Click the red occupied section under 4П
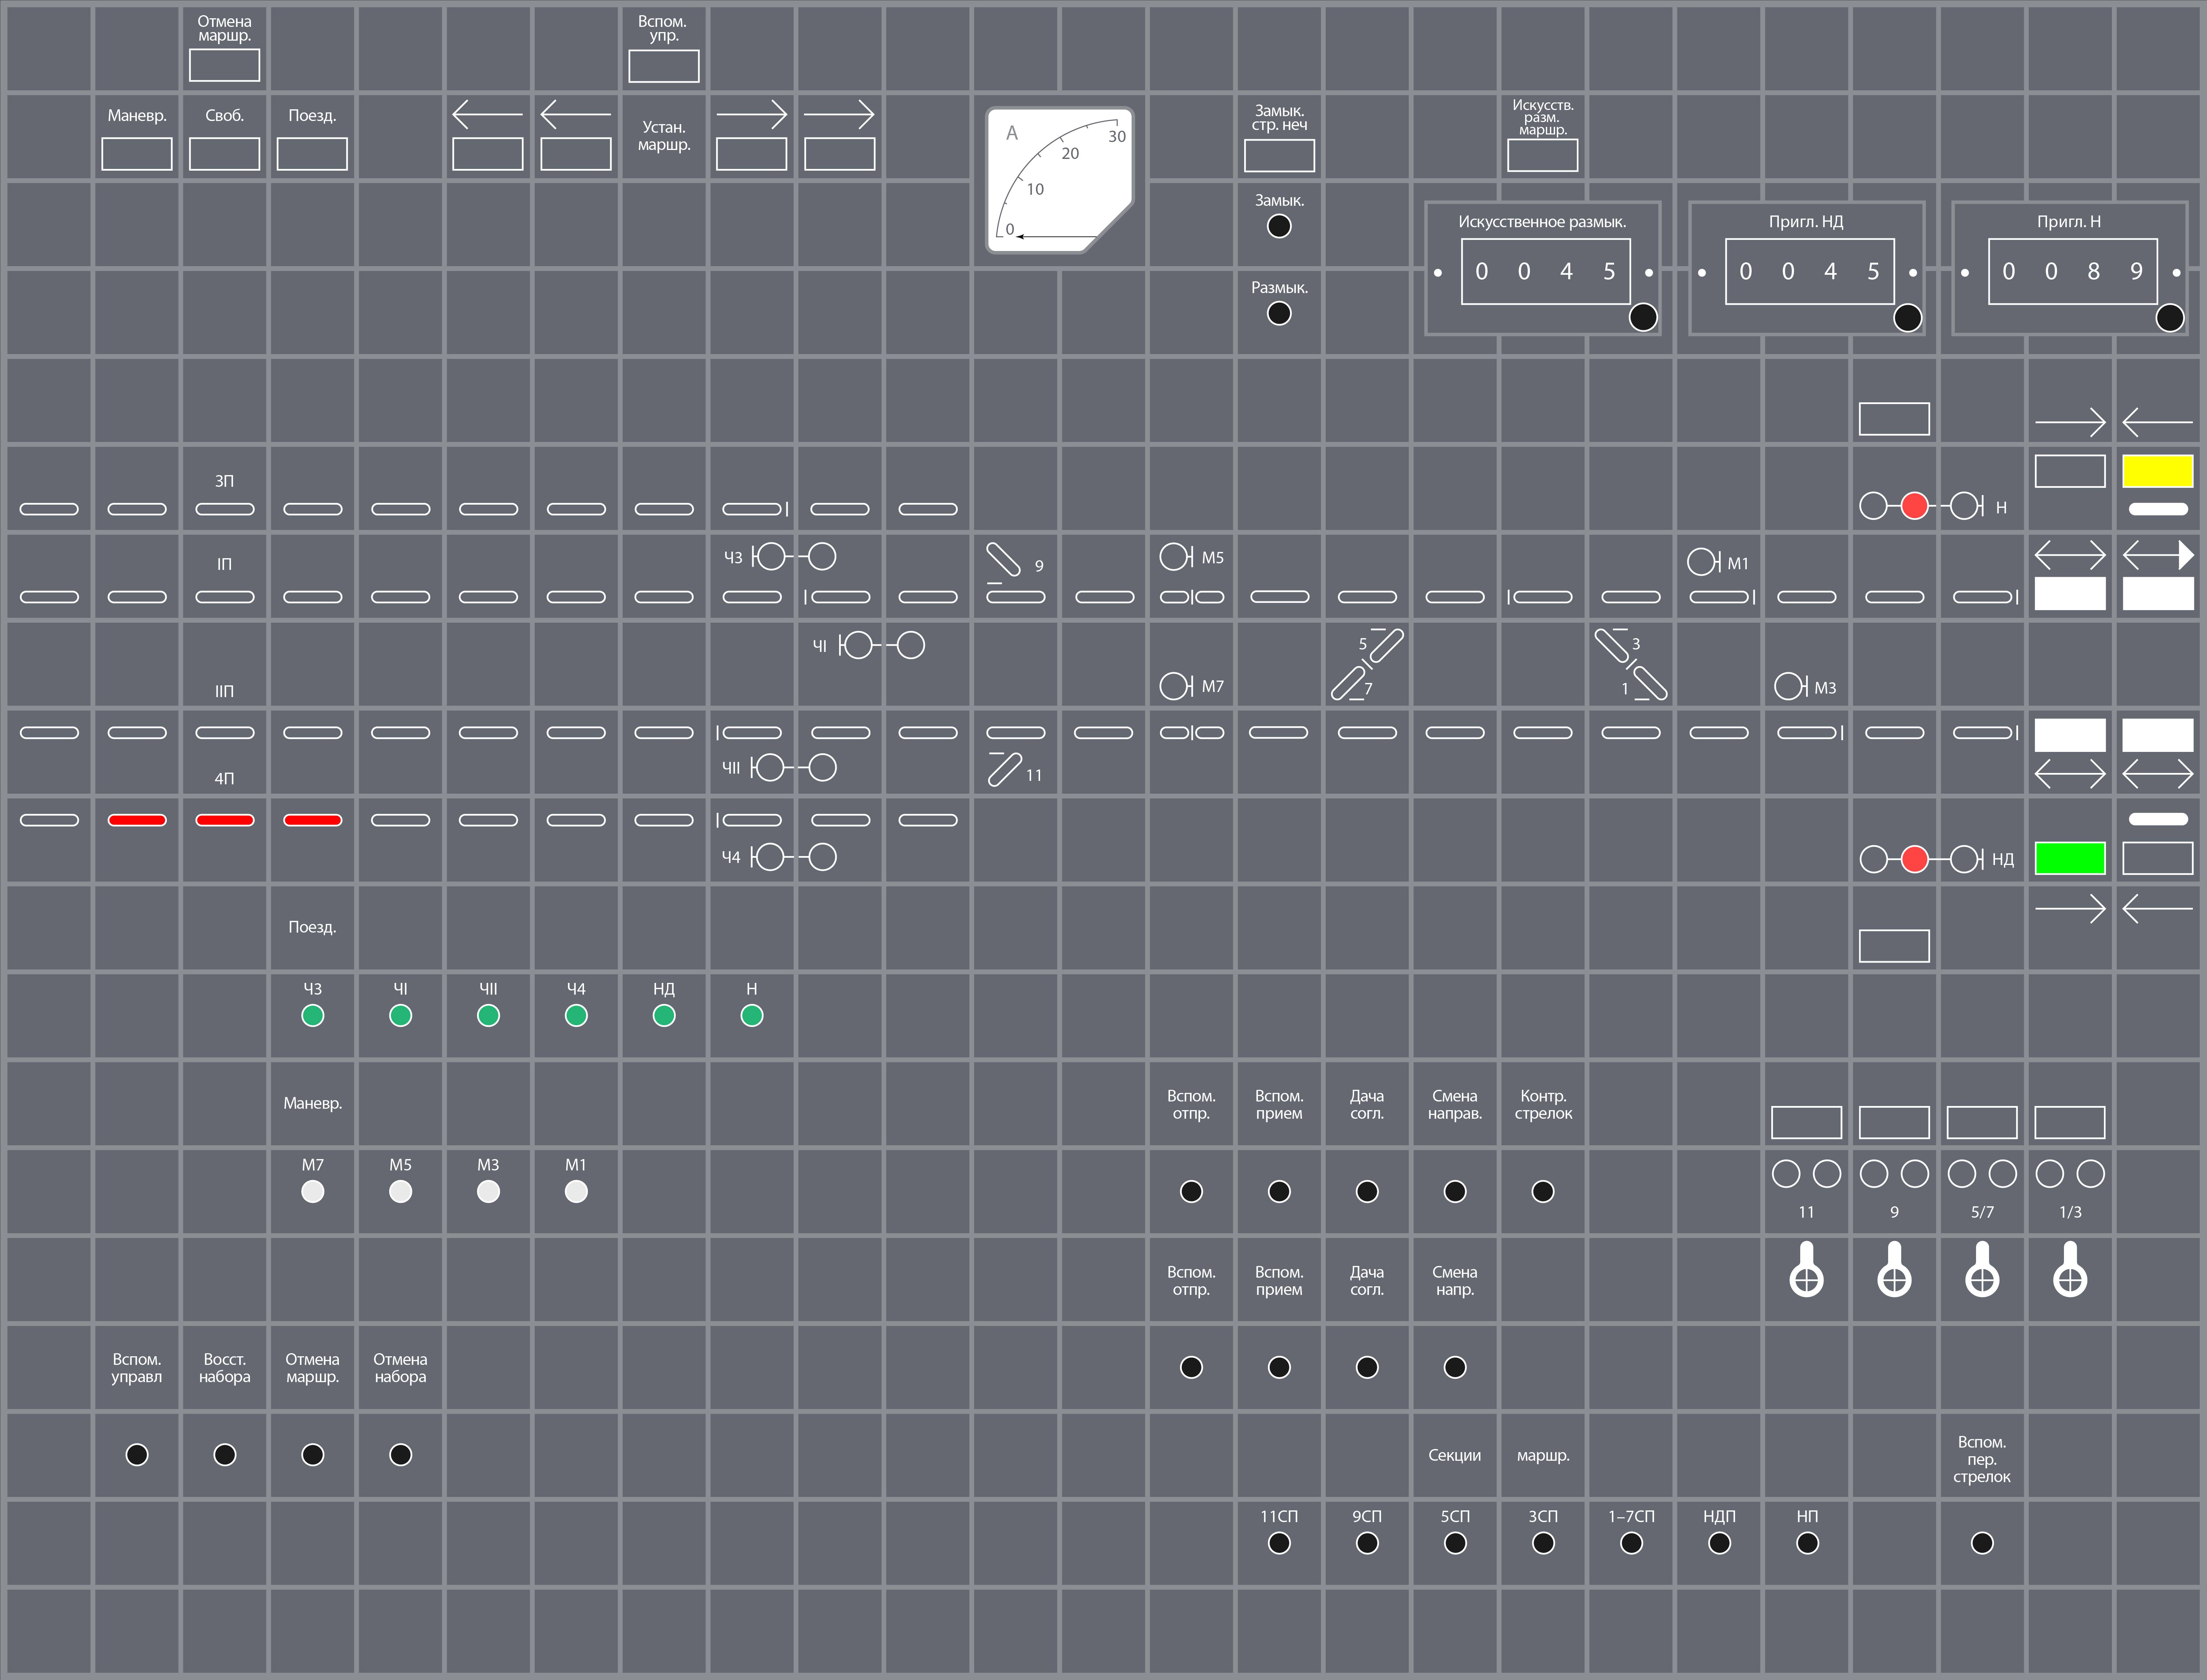Image resolution: width=2207 pixels, height=1680 pixels. point(225,820)
